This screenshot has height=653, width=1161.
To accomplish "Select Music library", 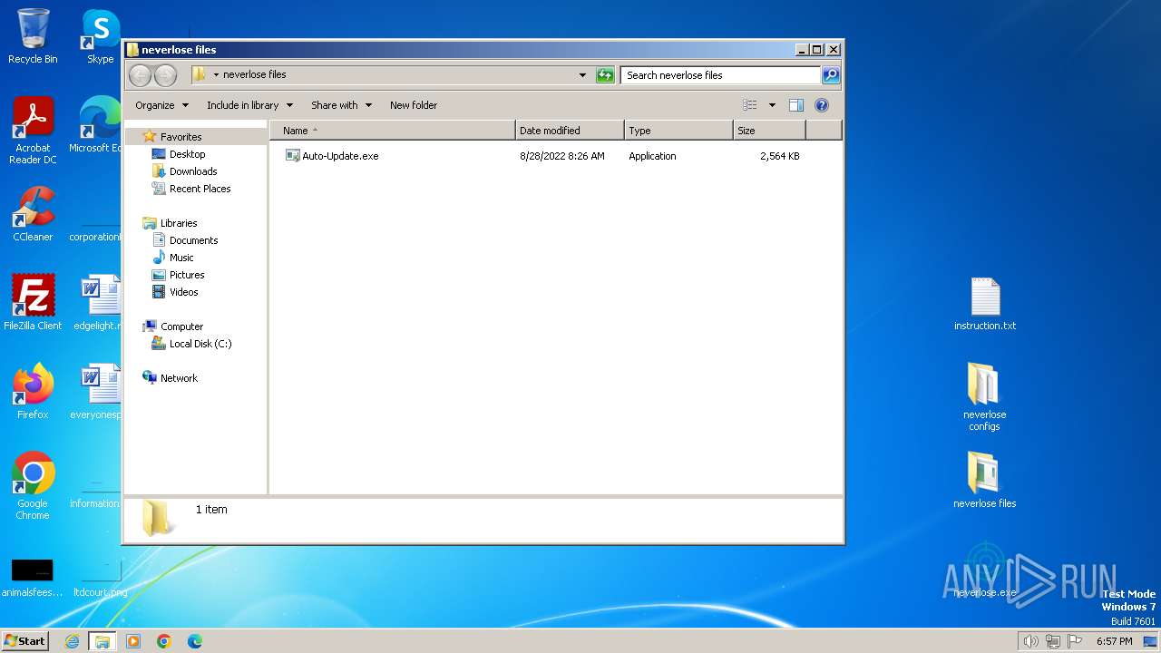I will pyautogui.click(x=181, y=258).
